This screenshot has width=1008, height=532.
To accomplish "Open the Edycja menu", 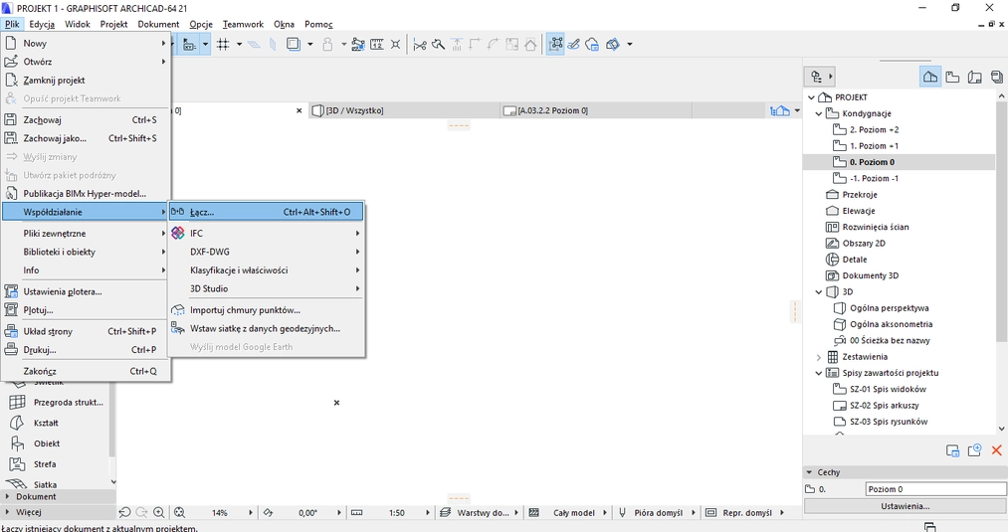I will 42,24.
